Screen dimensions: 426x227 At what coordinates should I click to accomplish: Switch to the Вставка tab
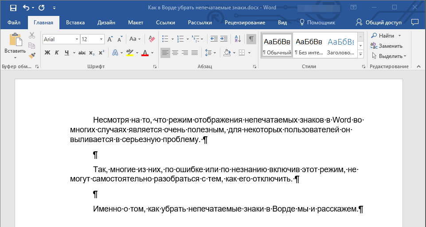(75, 23)
